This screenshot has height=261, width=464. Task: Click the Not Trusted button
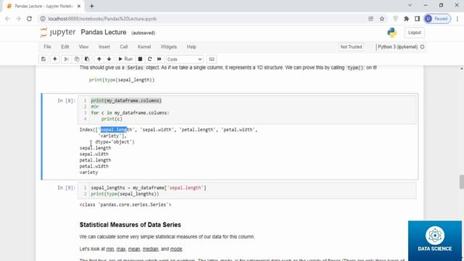(351, 46)
